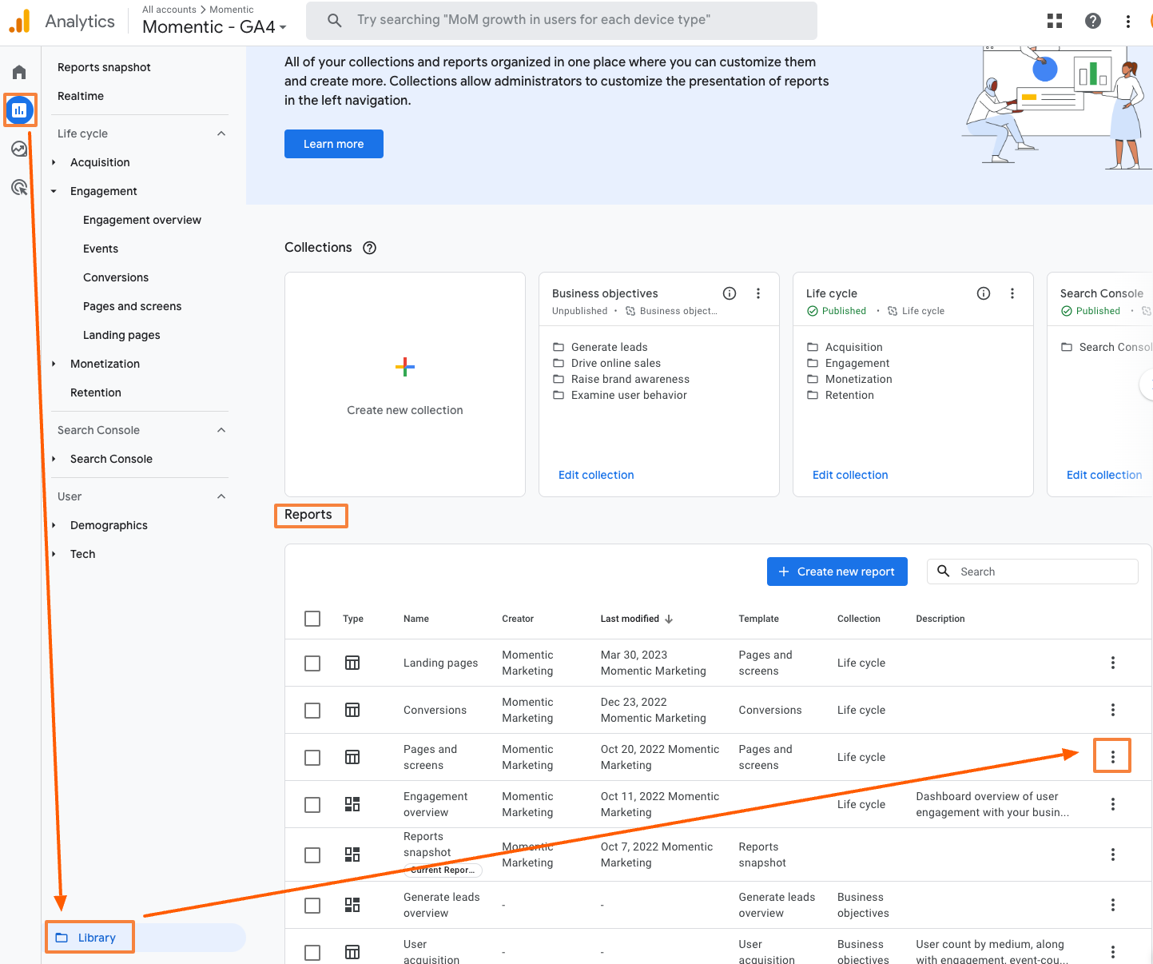Open Reports snapshot in navigation
Screen dimensions: 1153x964
click(104, 67)
